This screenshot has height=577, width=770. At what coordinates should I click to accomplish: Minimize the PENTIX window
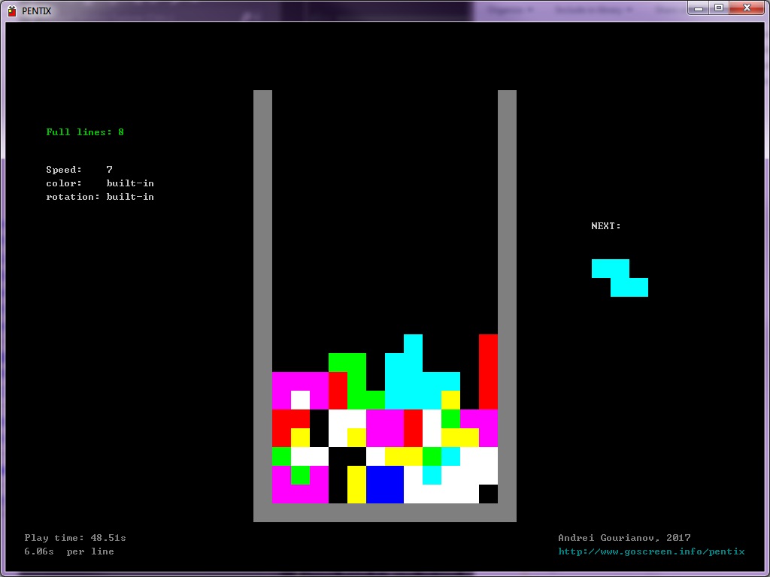click(x=699, y=8)
